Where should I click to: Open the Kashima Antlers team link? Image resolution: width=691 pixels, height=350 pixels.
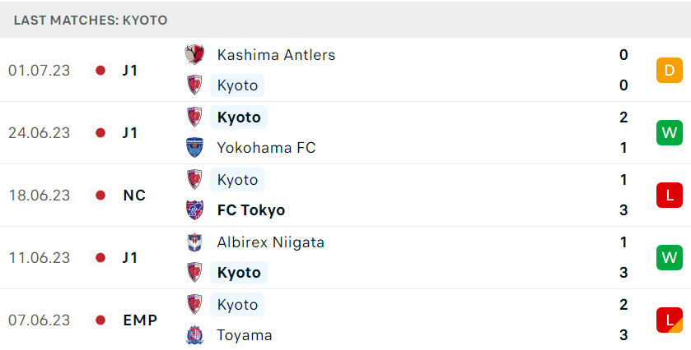tap(276, 55)
